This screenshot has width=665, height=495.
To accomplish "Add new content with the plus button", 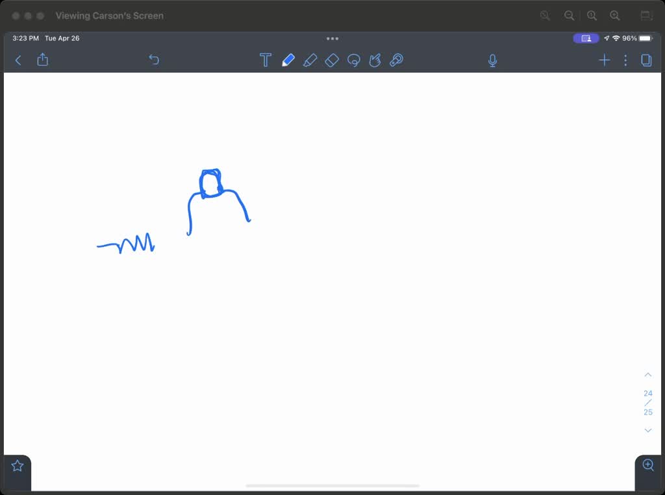I will 604,60.
